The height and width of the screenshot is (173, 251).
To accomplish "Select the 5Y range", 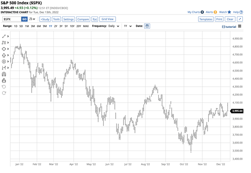I will [x=66, y=26].
